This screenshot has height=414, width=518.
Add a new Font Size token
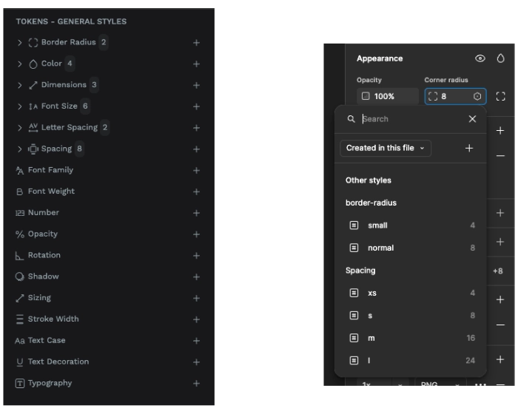coord(196,106)
